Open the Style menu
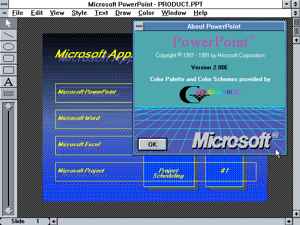This screenshot has width=300, height=225. pyautogui.click(x=79, y=13)
